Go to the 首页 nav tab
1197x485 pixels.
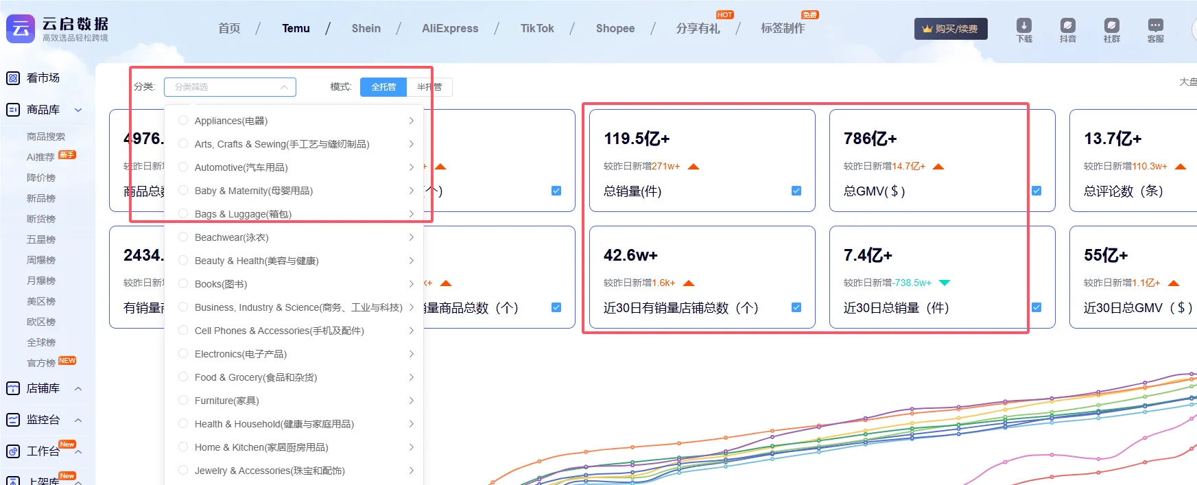pos(229,28)
